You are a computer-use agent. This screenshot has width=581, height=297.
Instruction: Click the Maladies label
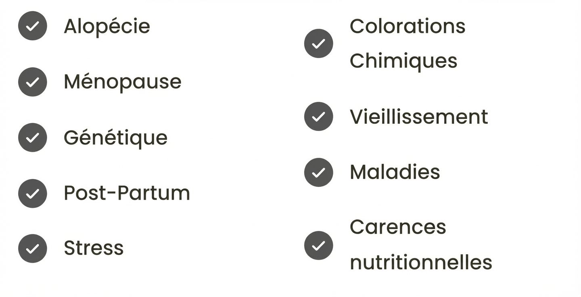coord(395,172)
